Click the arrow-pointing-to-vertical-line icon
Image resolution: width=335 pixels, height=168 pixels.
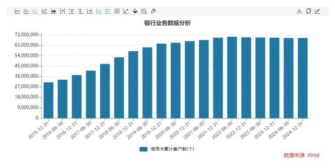coord(62,11)
